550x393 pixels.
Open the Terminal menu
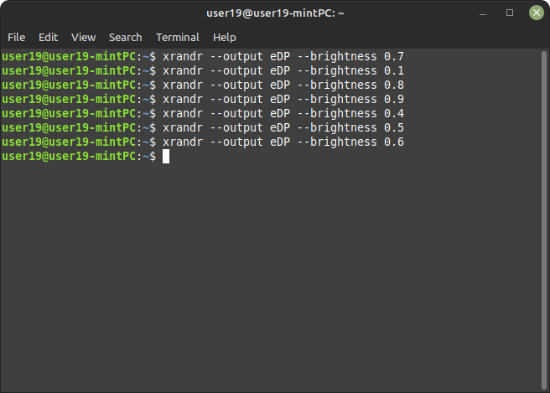coord(178,37)
